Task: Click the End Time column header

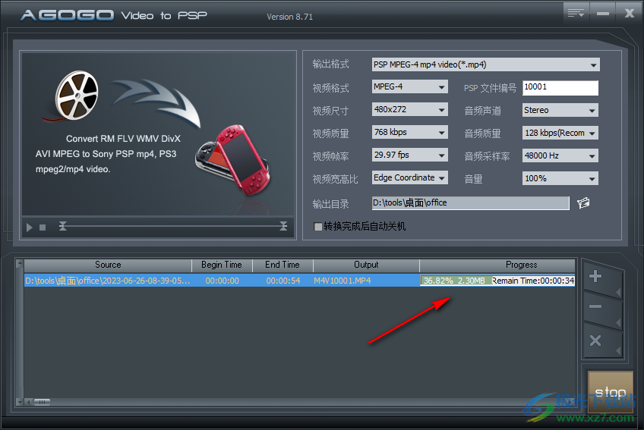Action: (x=283, y=265)
